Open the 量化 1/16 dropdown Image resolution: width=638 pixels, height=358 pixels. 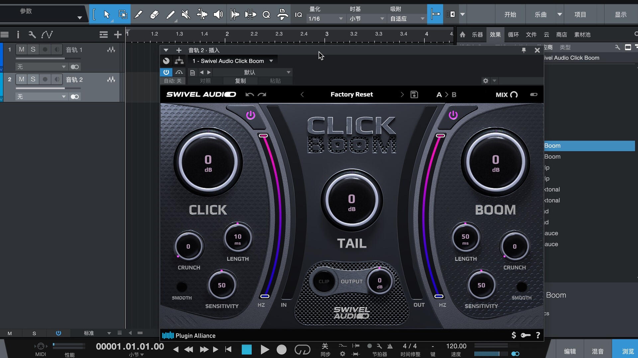326,19
